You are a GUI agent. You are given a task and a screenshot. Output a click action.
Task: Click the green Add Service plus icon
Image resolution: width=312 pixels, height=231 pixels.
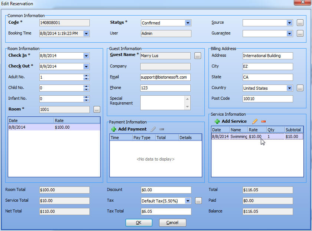tap(217, 122)
